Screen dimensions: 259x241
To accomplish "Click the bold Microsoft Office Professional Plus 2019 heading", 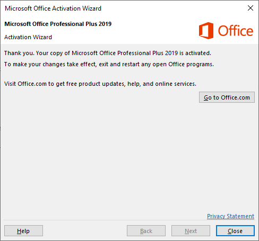I will point(58,24).
